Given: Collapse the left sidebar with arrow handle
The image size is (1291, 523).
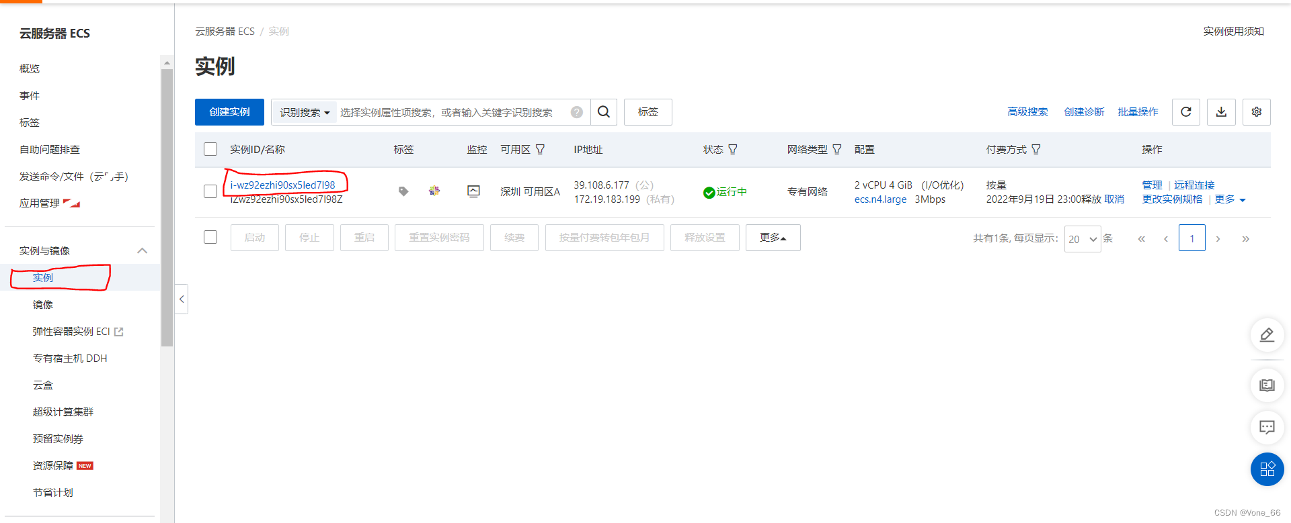Looking at the screenshot, I should click(182, 299).
